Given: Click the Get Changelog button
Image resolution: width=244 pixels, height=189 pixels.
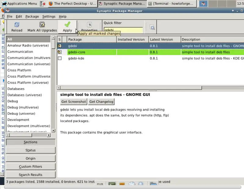Looking at the screenshot, I should coord(101,102).
